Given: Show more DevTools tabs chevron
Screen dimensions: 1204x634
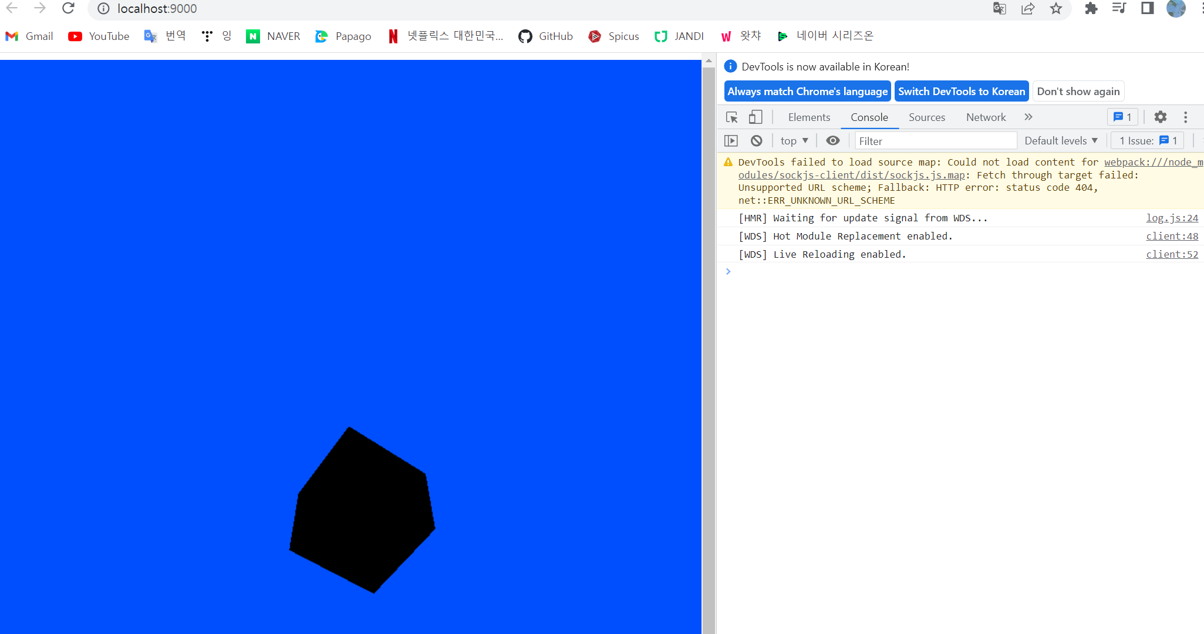Looking at the screenshot, I should coord(1028,117).
